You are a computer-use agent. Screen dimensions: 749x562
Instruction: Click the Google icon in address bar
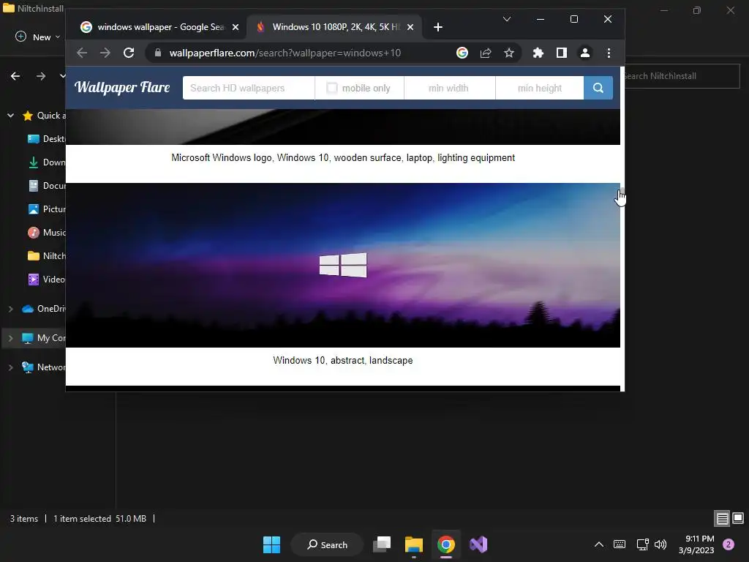(x=462, y=53)
